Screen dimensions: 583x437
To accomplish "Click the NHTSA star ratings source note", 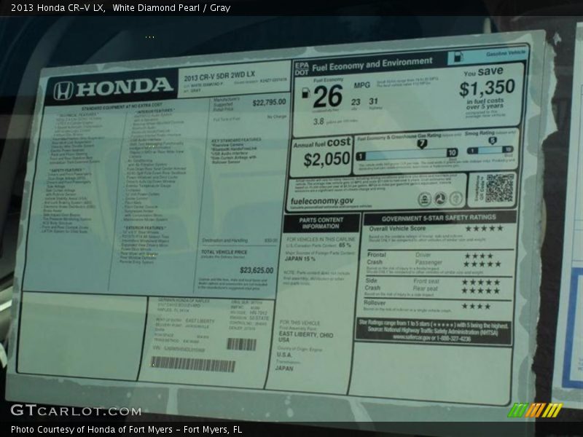I will click(x=433, y=332).
